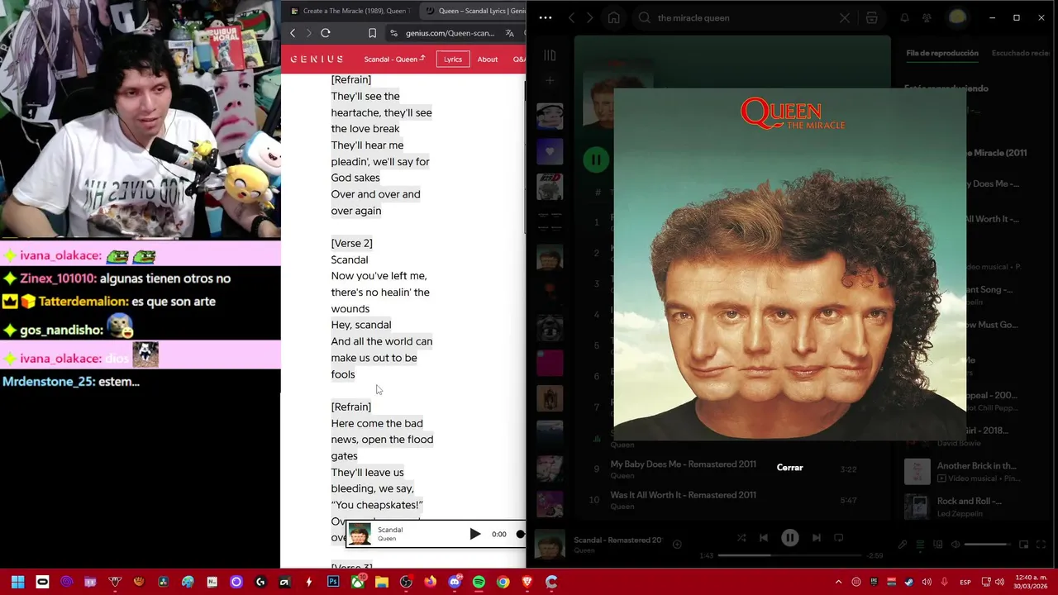This screenshot has width=1058, height=595.
Task: Click the 'Hey, scandal' lyric line
Action: coord(361,325)
